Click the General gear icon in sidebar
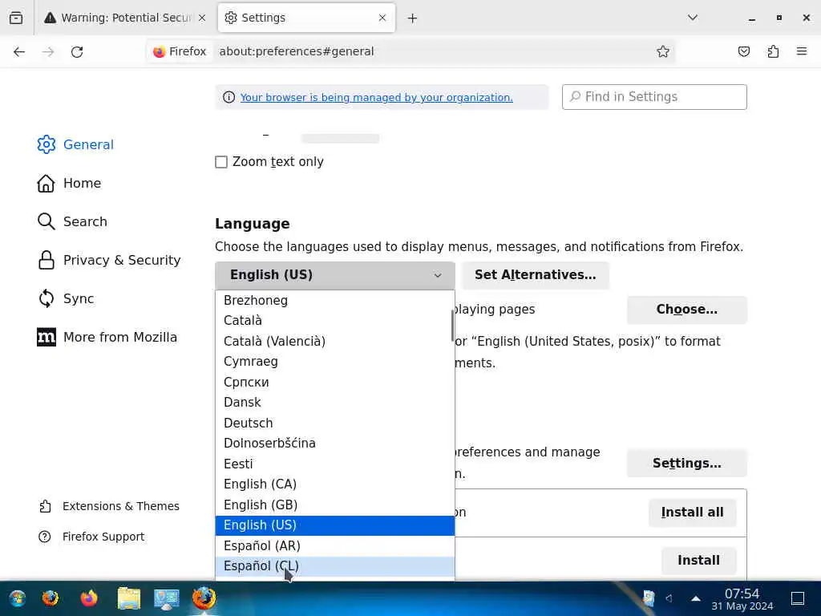Image resolution: width=821 pixels, height=616 pixels. (46, 144)
